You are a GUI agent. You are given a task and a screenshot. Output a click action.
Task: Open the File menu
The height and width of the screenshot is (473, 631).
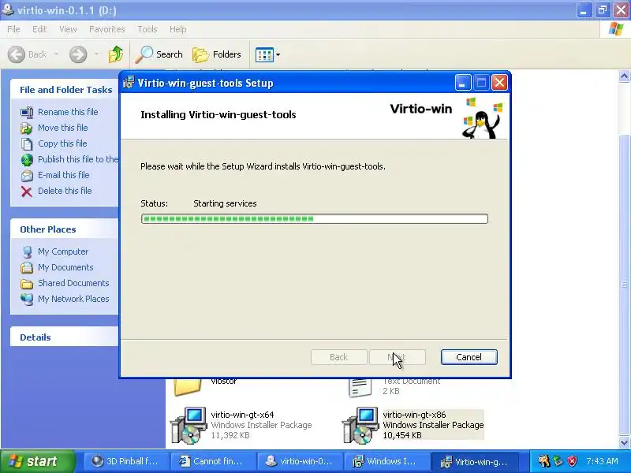(13, 29)
